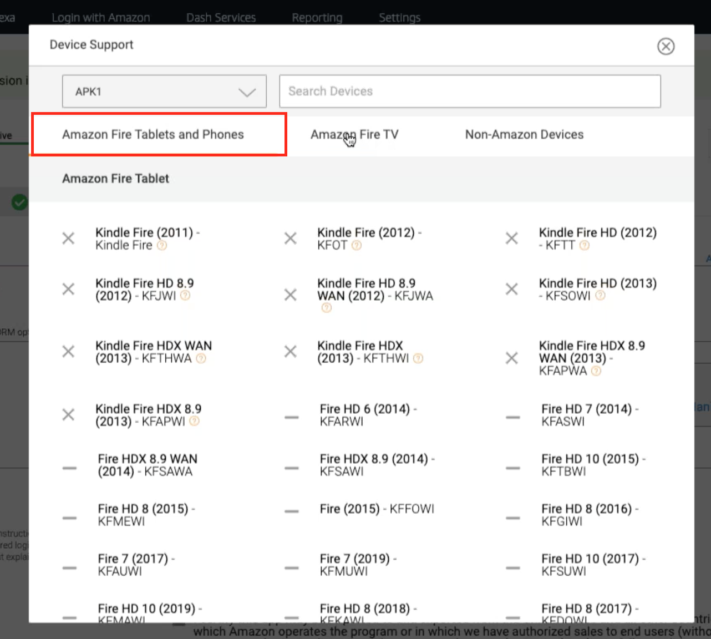The image size is (711, 639).
Task: Select Fire (2015) - KFFOWI text
Action: [x=377, y=509]
